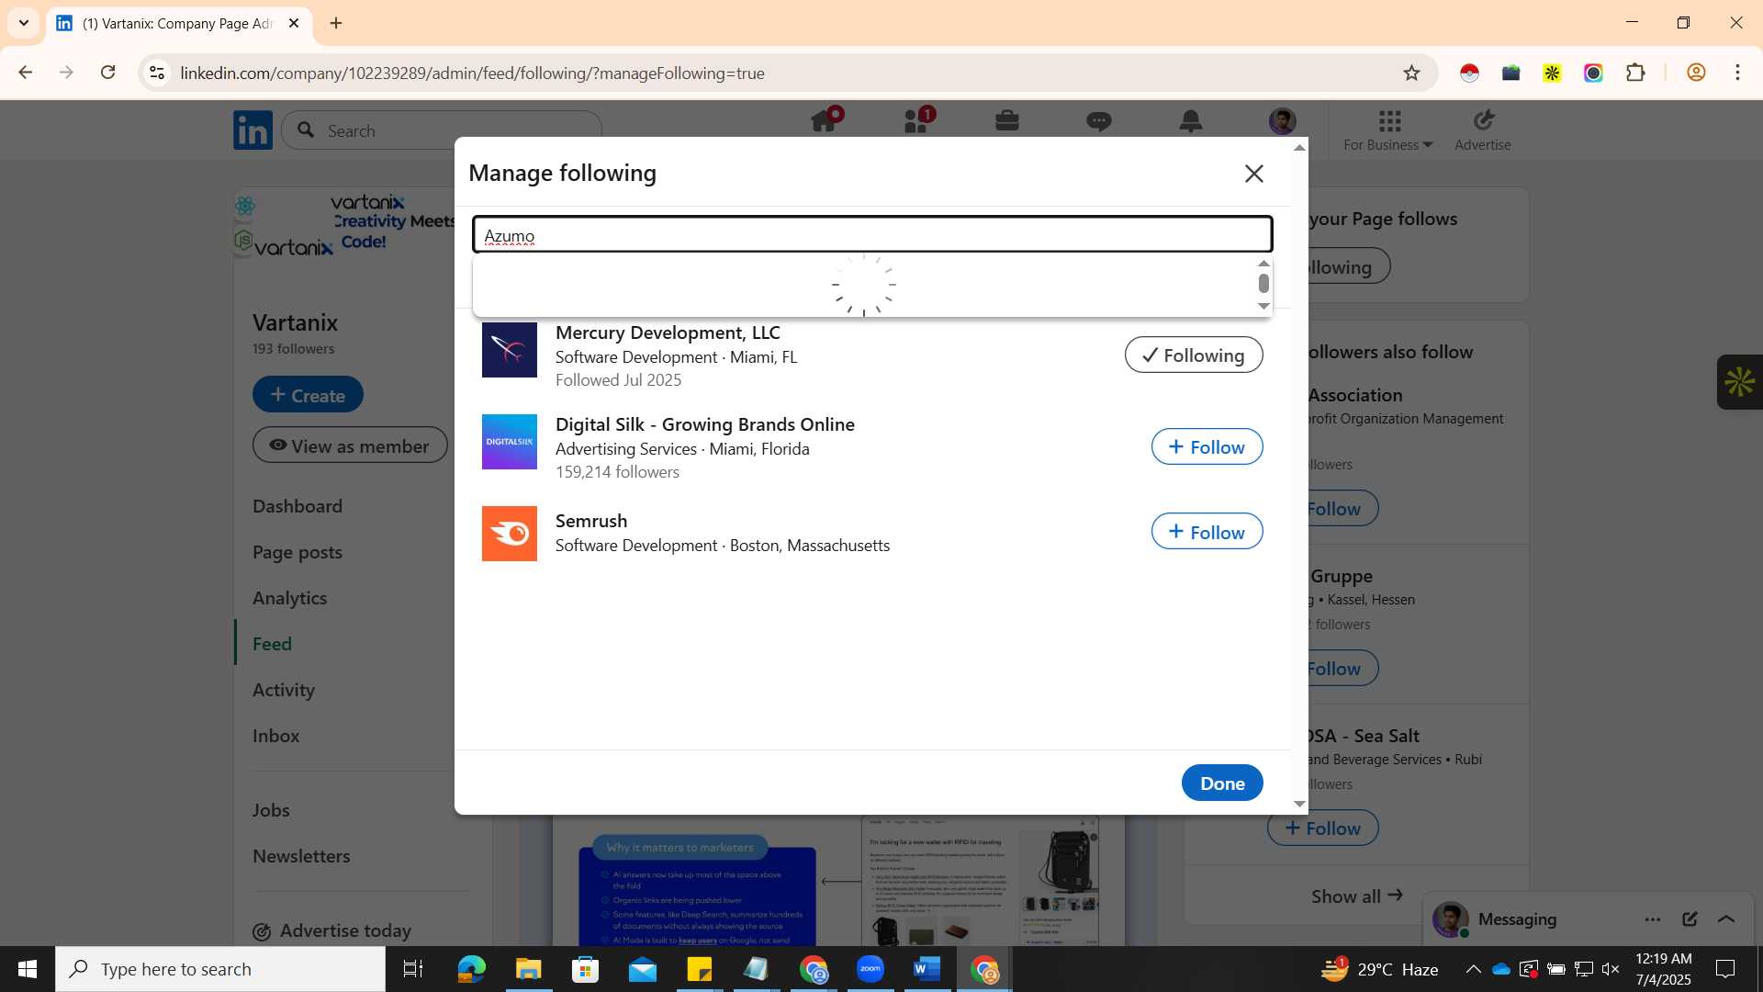
Task: Open Messaging chat bubble icon
Action: (x=1099, y=121)
